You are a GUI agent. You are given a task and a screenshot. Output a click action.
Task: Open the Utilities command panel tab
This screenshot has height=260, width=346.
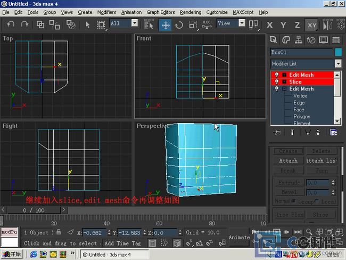[336, 40]
